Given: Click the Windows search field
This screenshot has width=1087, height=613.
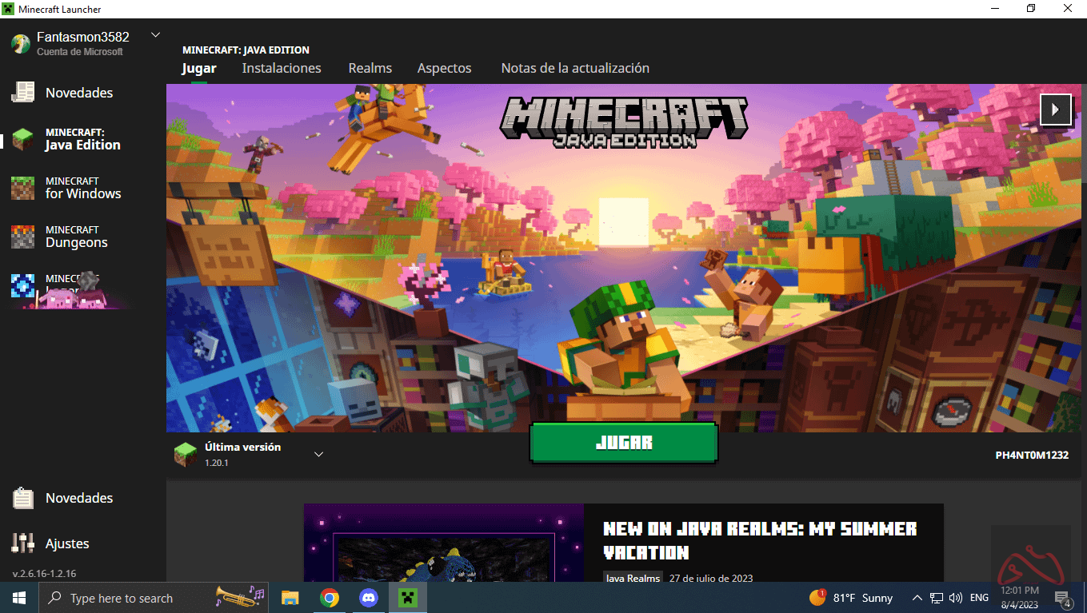Looking at the screenshot, I should point(152,597).
